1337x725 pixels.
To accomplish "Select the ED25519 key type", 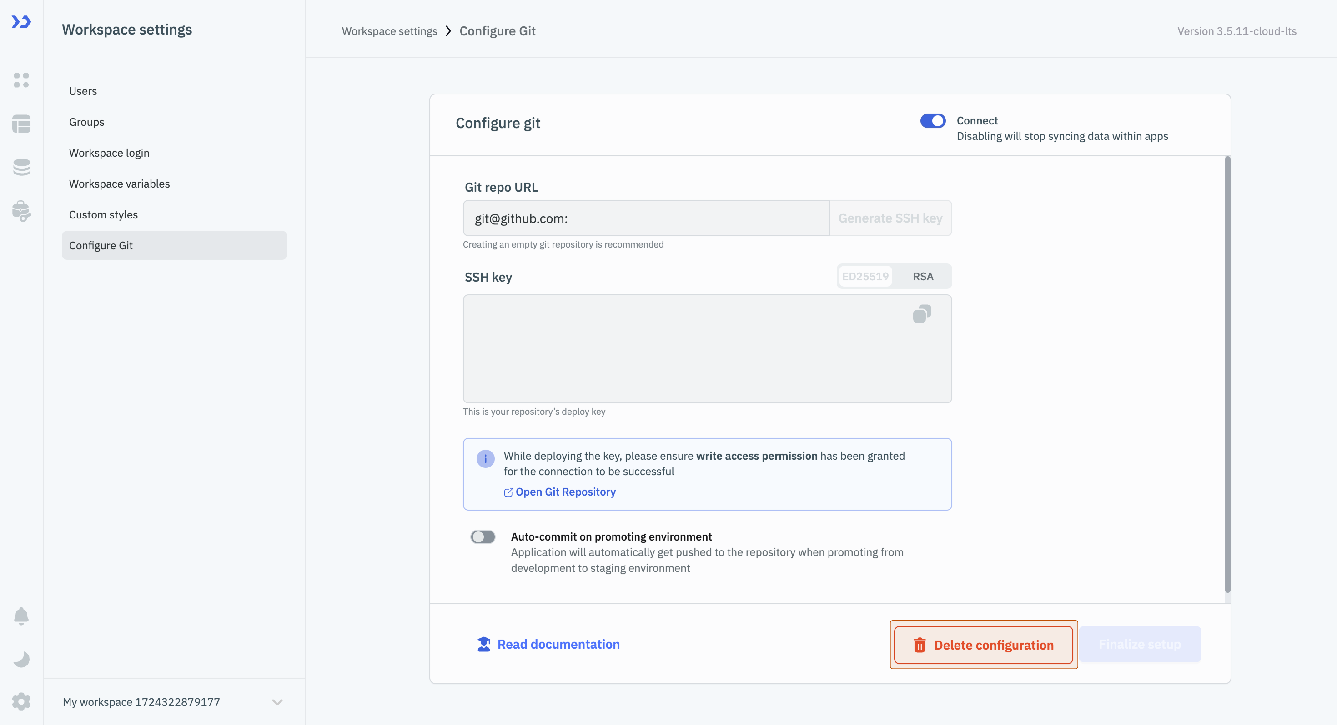I will 865,276.
